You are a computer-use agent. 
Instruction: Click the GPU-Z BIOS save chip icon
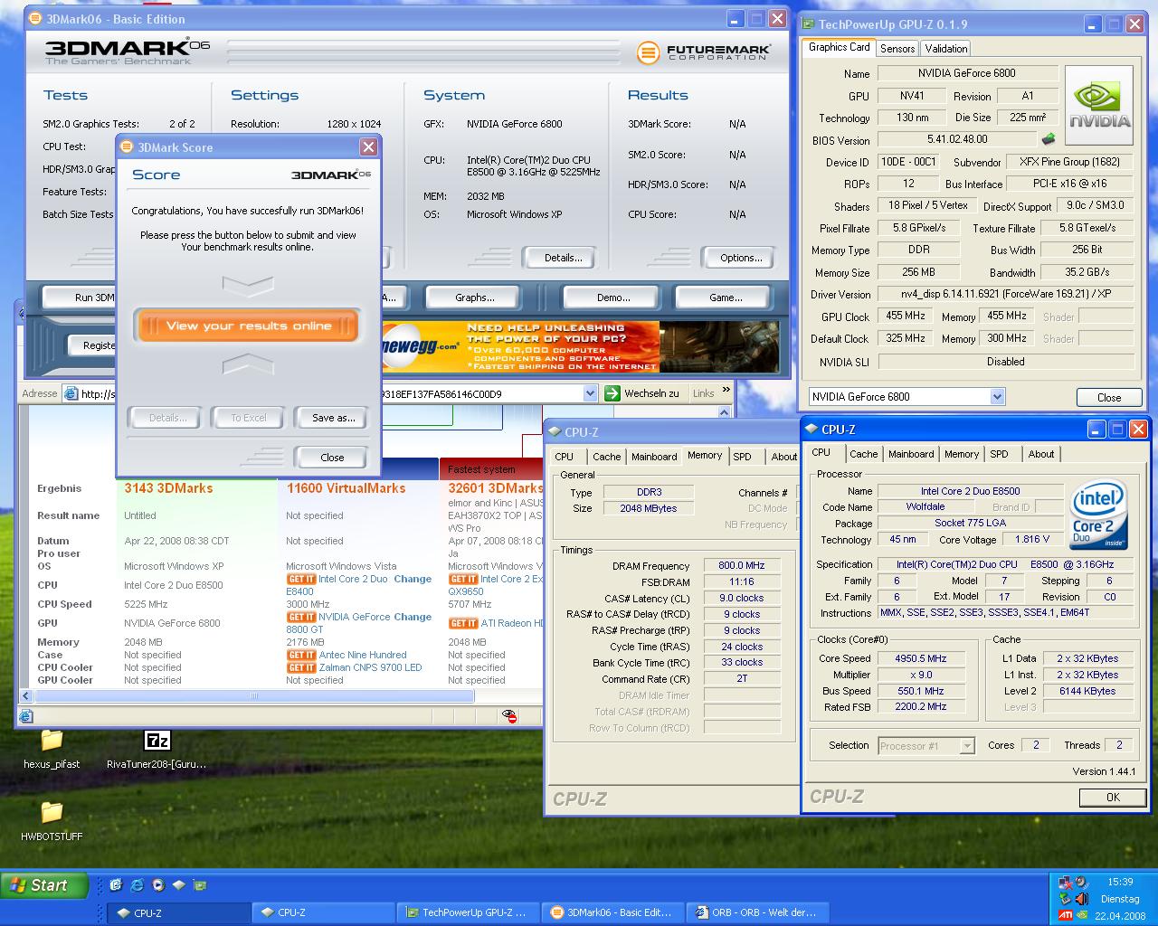(1049, 139)
